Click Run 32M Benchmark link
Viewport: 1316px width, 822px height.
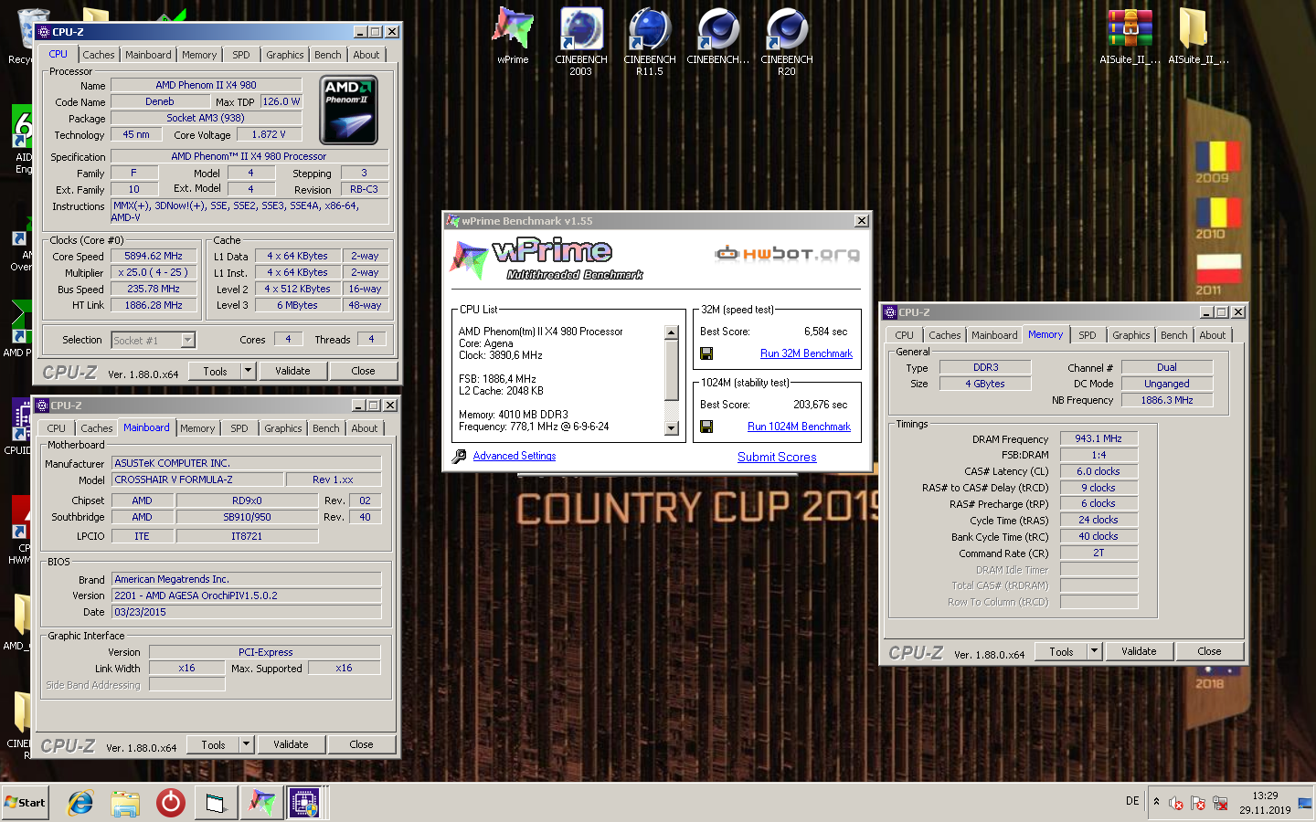tap(806, 353)
